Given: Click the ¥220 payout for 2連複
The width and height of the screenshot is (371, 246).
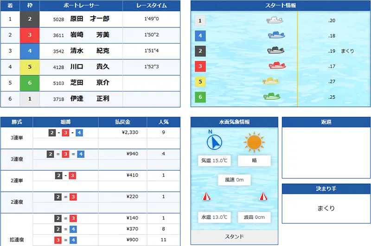Looking at the screenshot, I should tap(132, 196).
